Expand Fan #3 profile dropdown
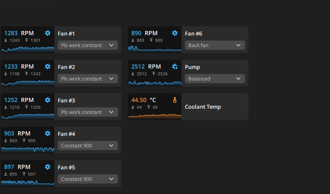Viewport: 330px width, 194px height. pyautogui.click(x=88, y=112)
